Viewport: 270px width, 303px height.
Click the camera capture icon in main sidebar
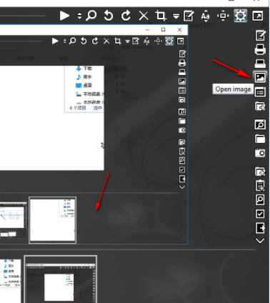(260, 153)
